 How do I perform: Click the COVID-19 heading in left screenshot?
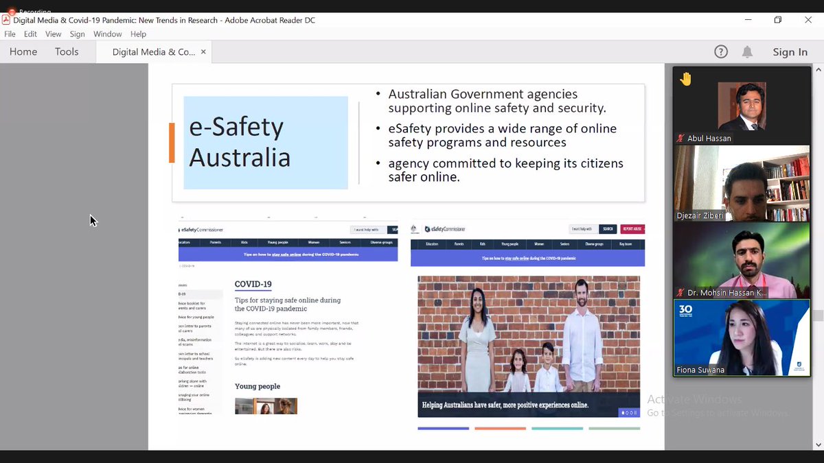(253, 284)
